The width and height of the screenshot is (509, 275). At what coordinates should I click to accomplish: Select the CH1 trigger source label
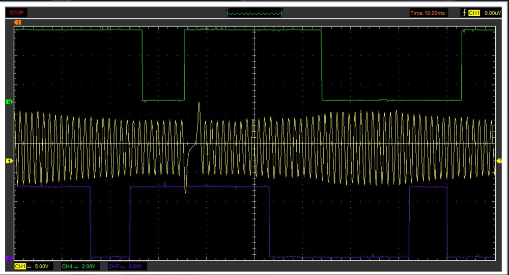tap(474, 13)
